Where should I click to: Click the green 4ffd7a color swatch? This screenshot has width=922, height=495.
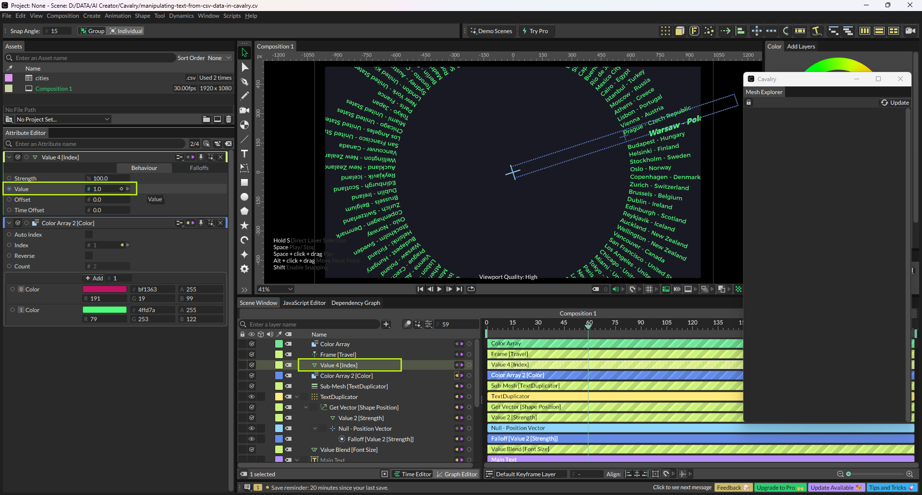pos(105,310)
